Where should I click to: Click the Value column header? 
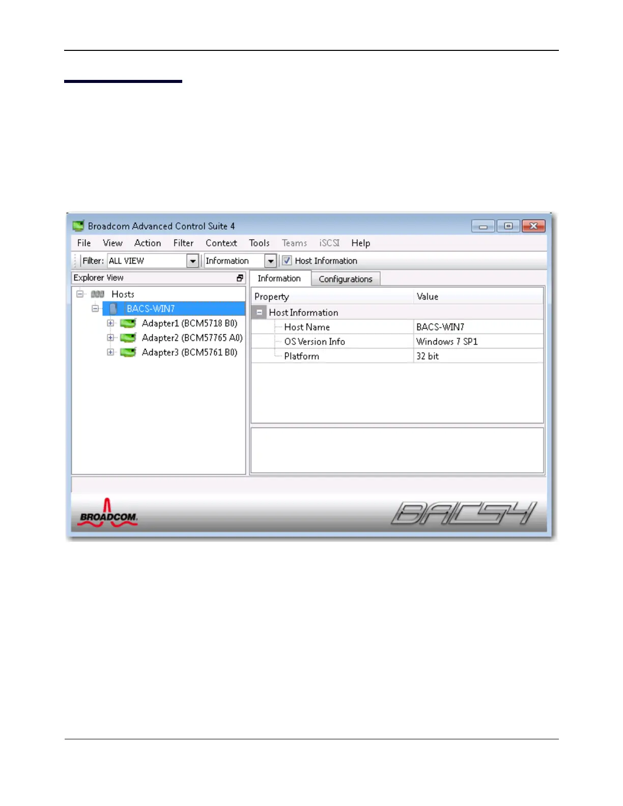(478, 297)
